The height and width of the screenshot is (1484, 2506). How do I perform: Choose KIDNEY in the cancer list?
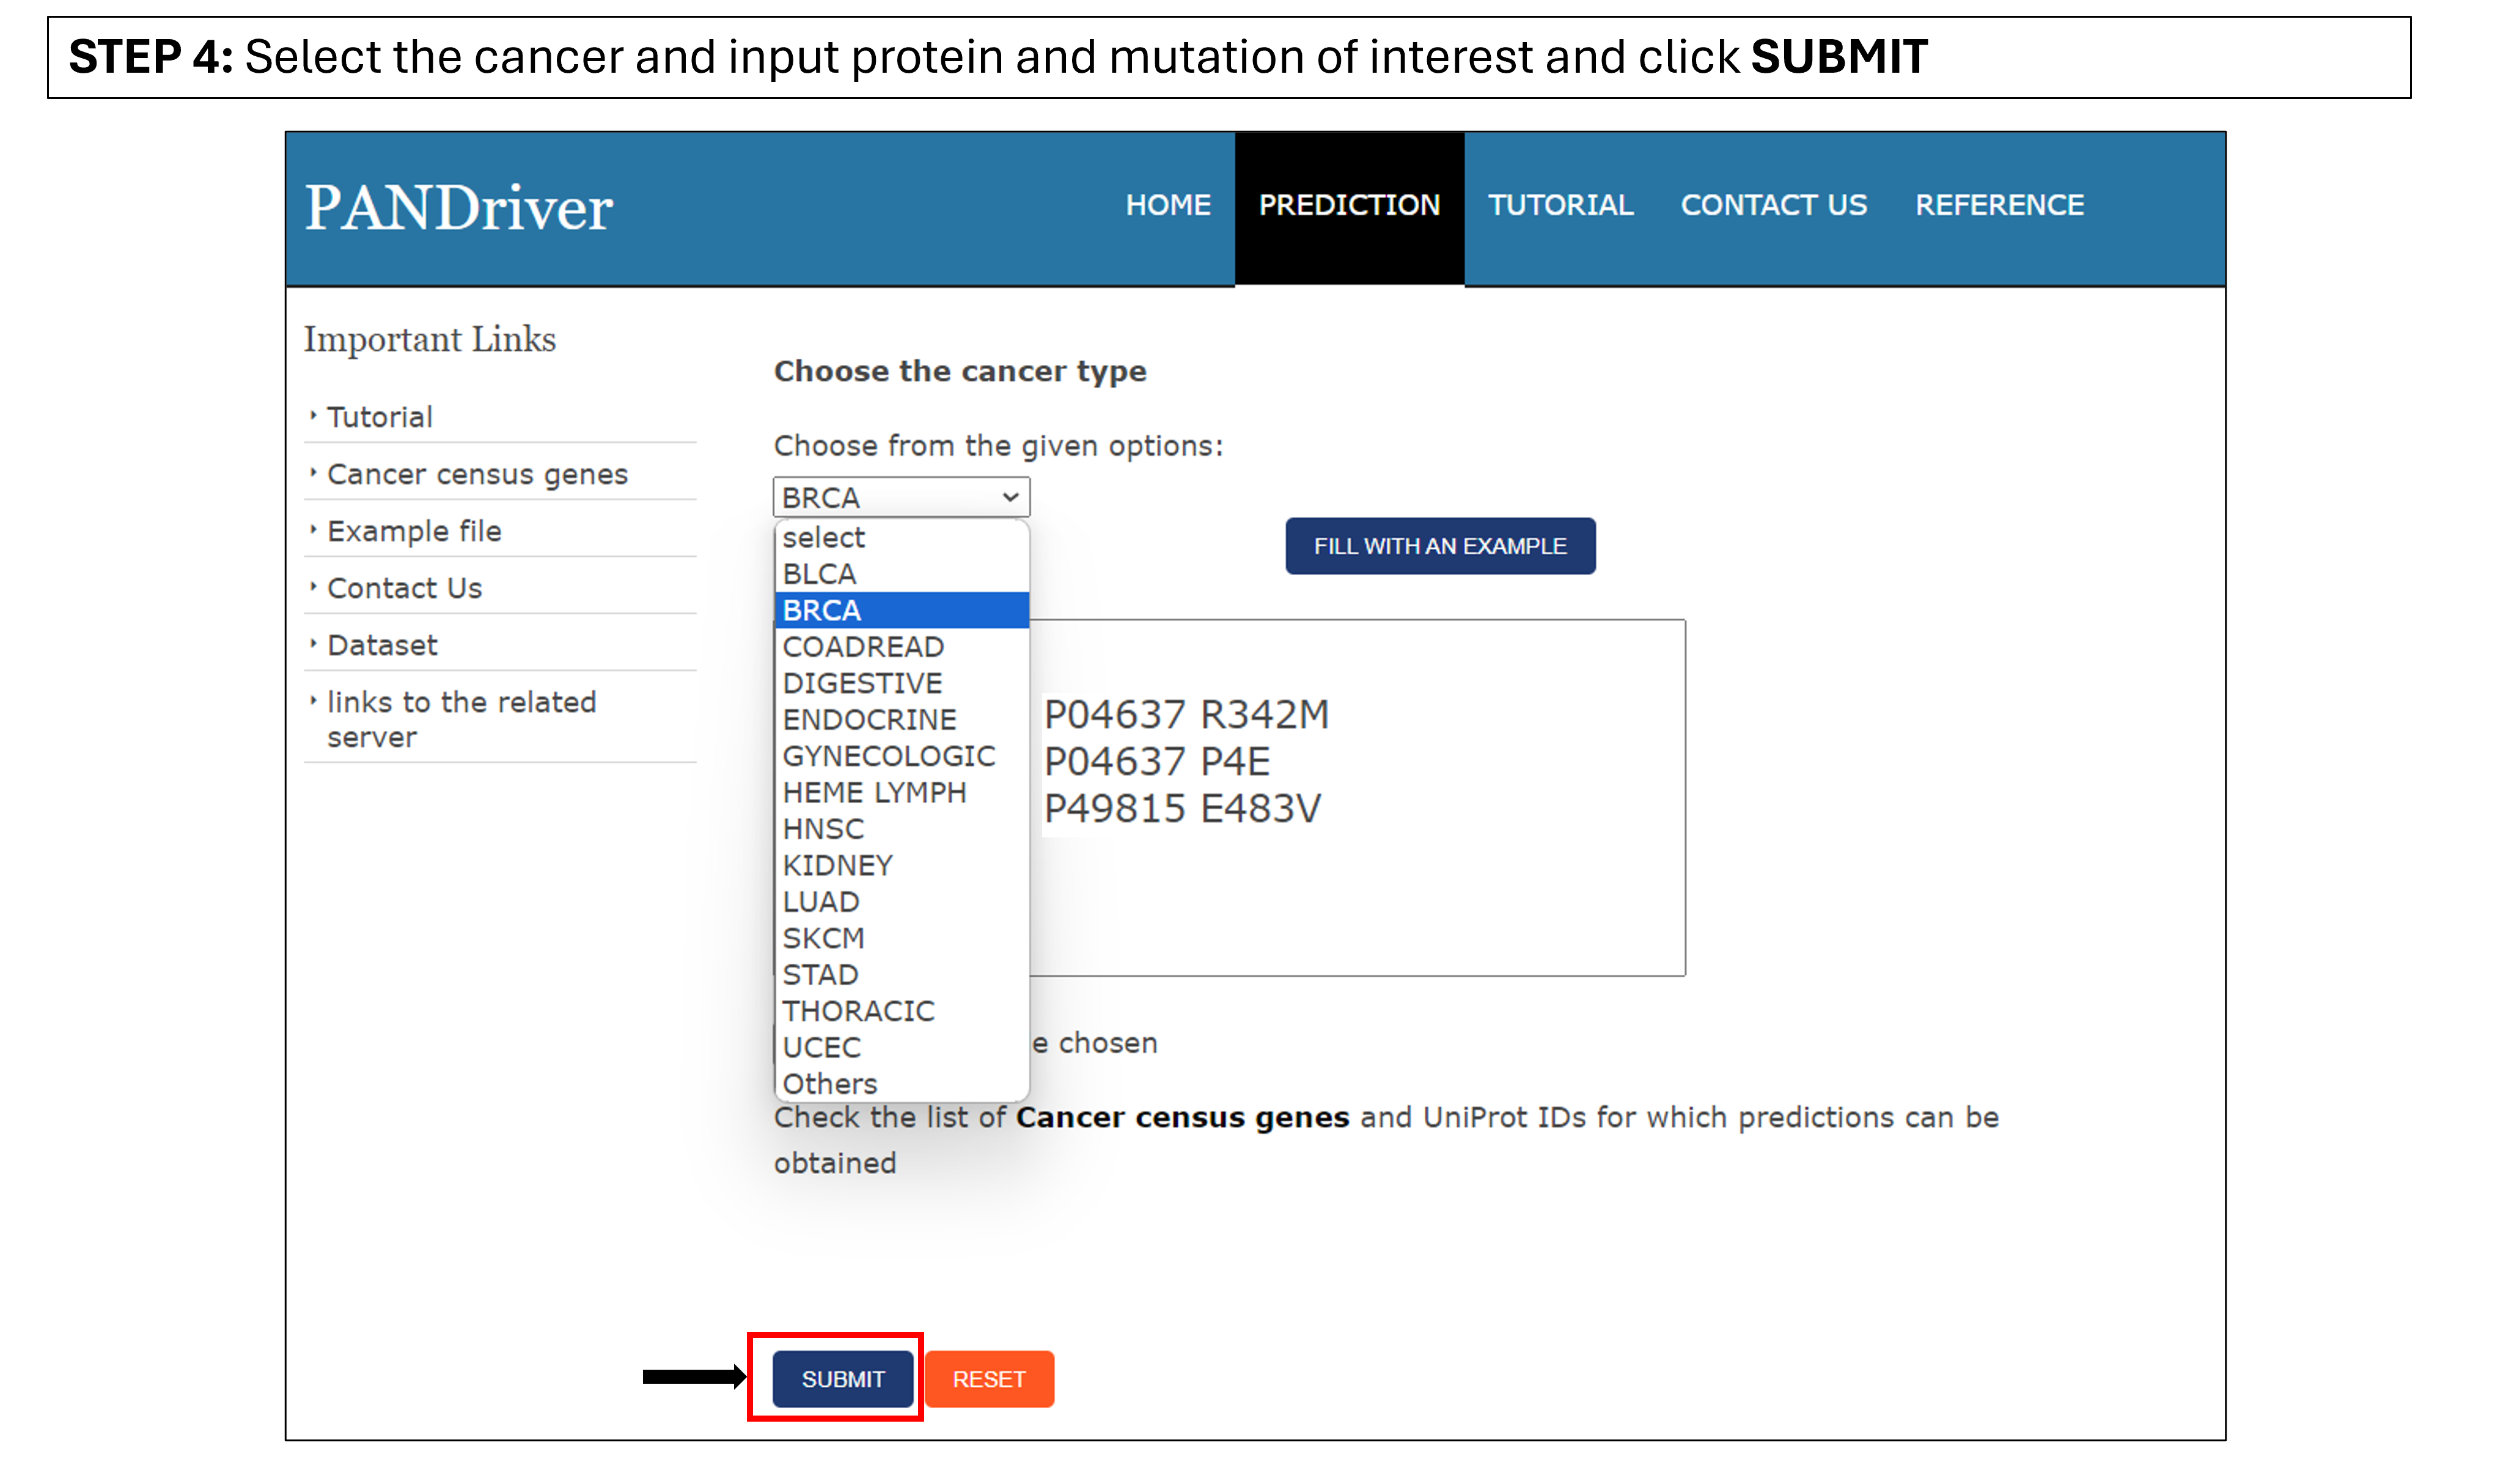tap(837, 865)
